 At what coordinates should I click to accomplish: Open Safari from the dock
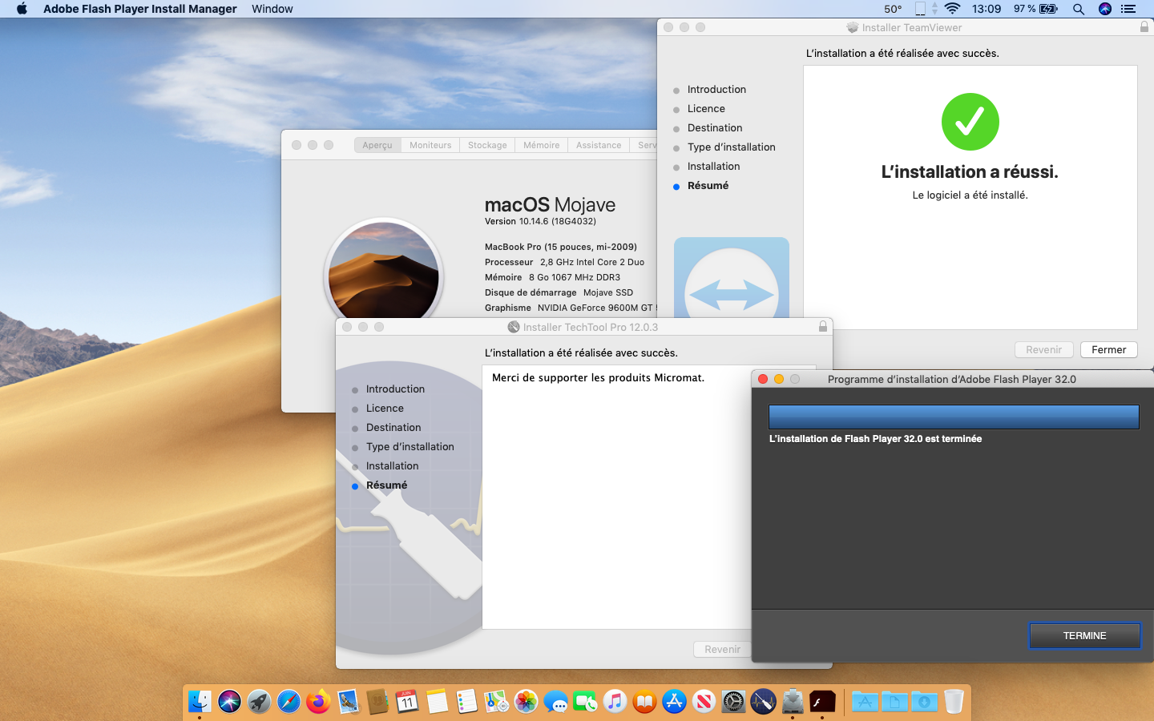(x=288, y=702)
